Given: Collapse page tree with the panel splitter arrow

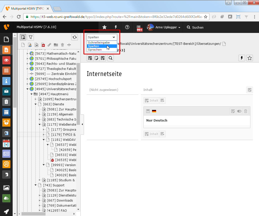Looking at the screenshot, I should click(x=82, y=124).
